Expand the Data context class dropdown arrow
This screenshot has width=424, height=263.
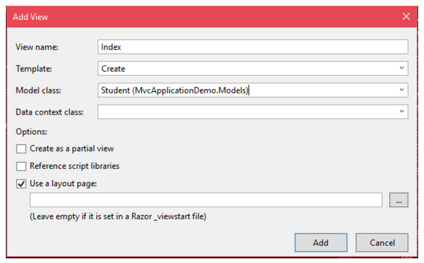(x=401, y=111)
